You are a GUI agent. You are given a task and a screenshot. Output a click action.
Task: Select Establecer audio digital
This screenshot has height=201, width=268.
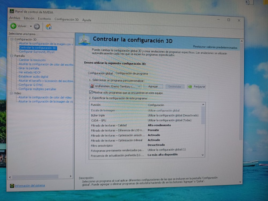click(33, 76)
